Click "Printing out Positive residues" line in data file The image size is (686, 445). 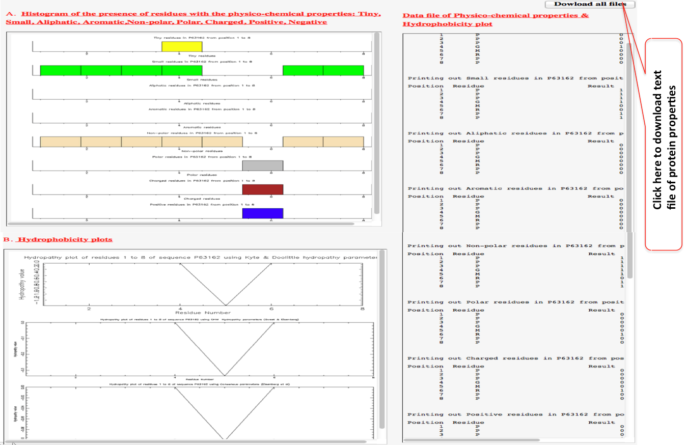click(515, 414)
